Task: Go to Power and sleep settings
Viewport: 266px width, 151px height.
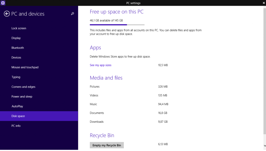Action: tap(22, 96)
